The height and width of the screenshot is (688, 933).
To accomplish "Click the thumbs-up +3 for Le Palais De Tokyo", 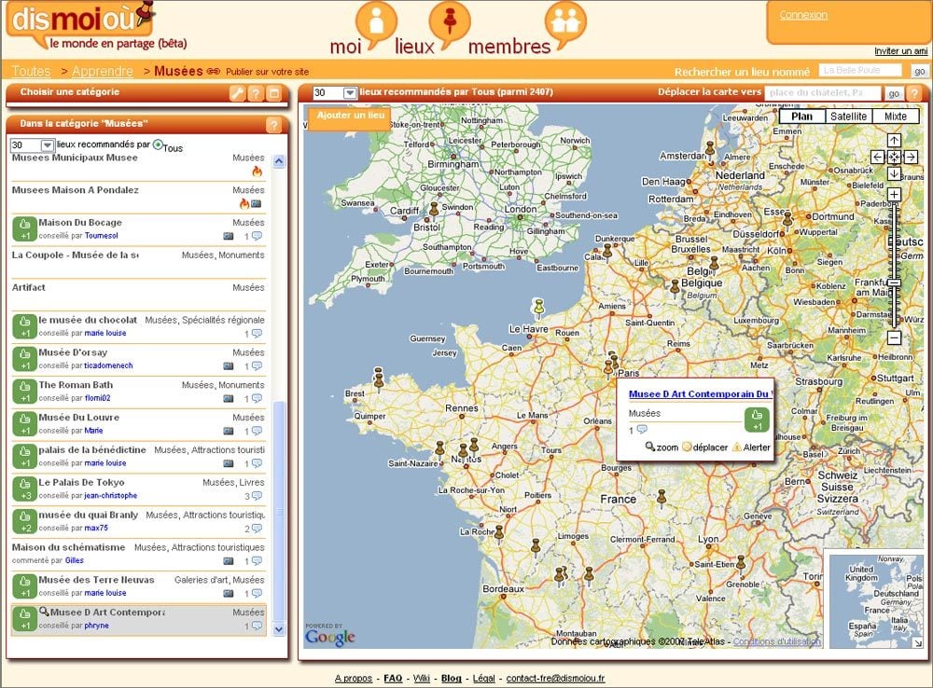I will pyautogui.click(x=24, y=488).
